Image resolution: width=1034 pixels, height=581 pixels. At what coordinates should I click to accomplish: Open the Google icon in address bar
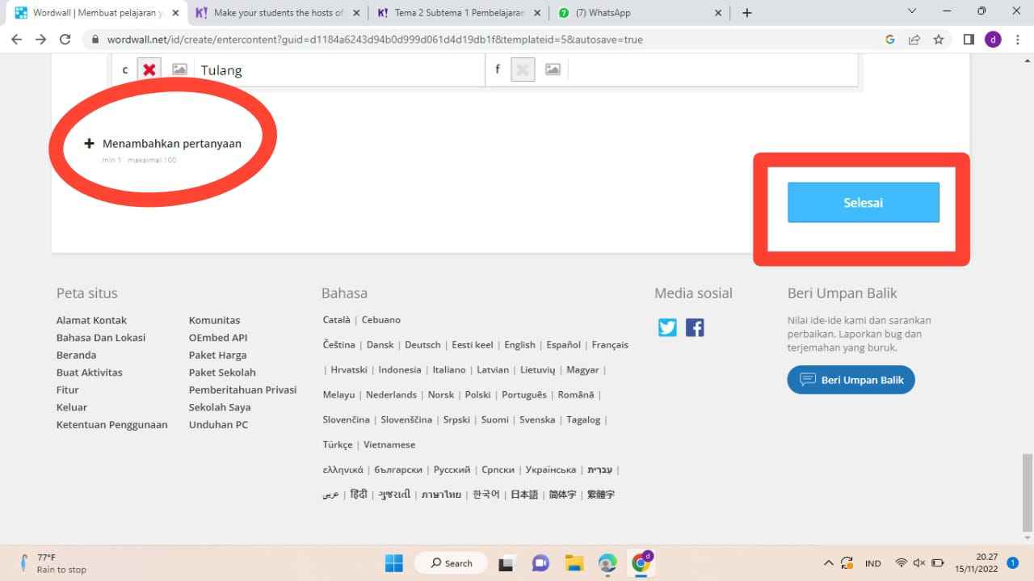[890, 39]
